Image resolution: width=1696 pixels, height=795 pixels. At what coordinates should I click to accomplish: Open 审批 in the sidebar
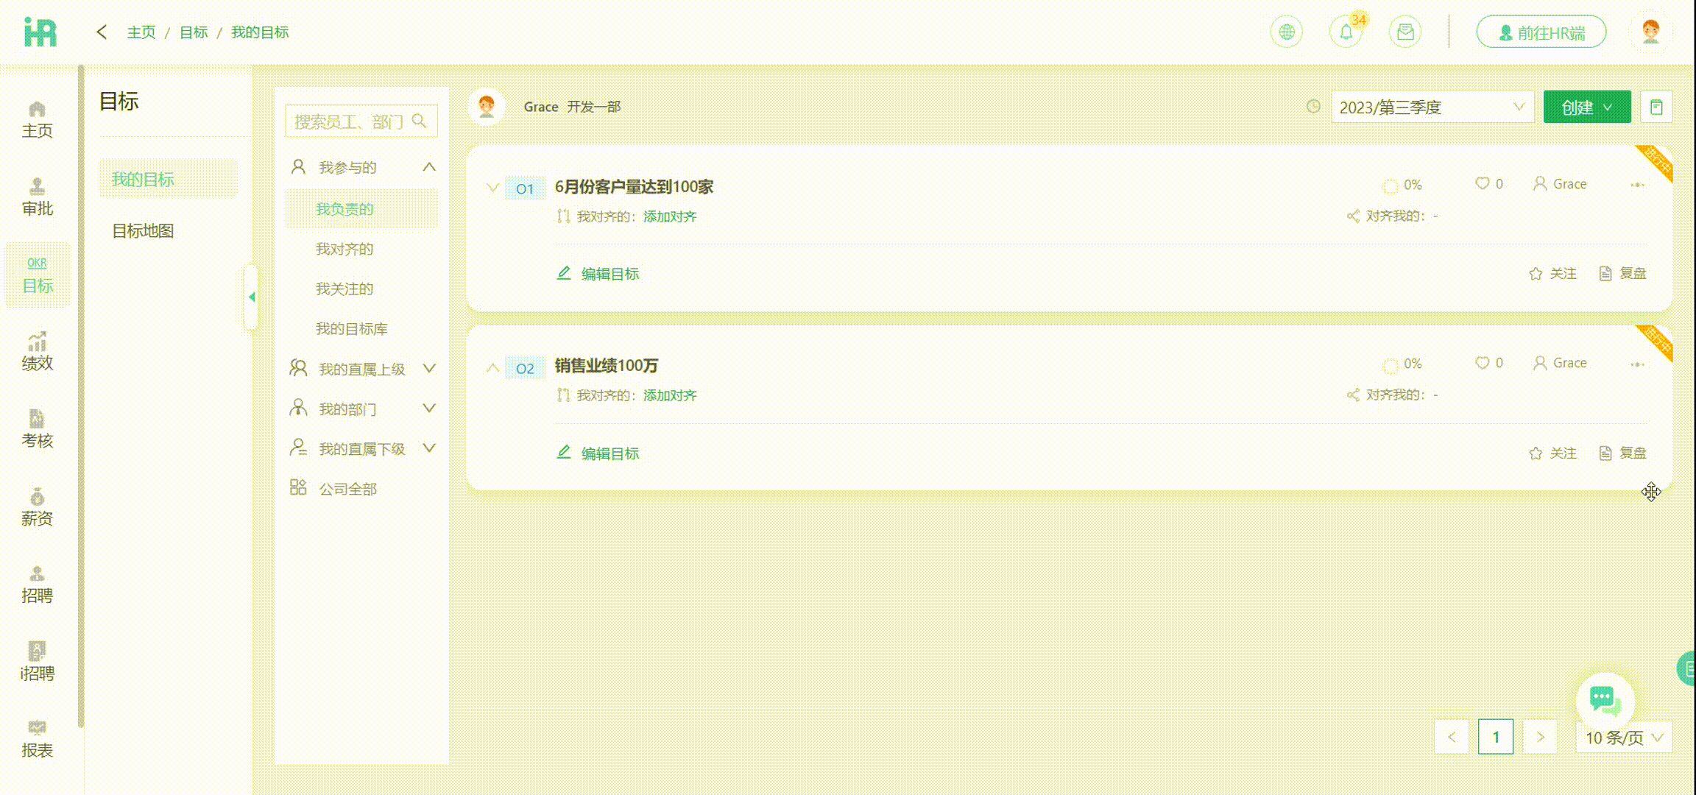37,197
